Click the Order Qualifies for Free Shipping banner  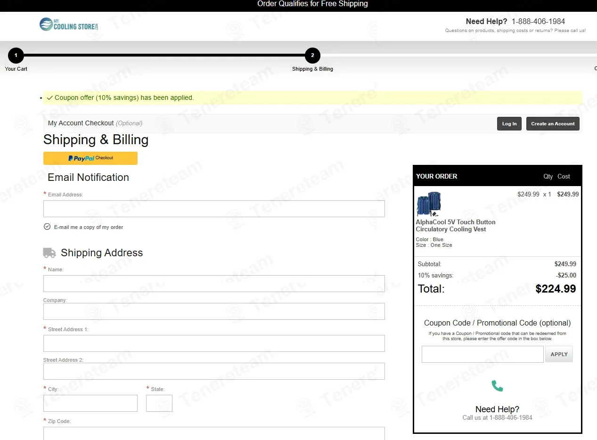312,4
